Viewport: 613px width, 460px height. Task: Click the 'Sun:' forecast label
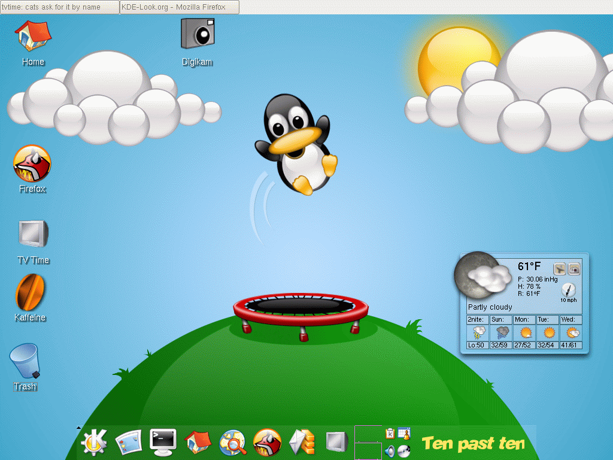click(497, 319)
